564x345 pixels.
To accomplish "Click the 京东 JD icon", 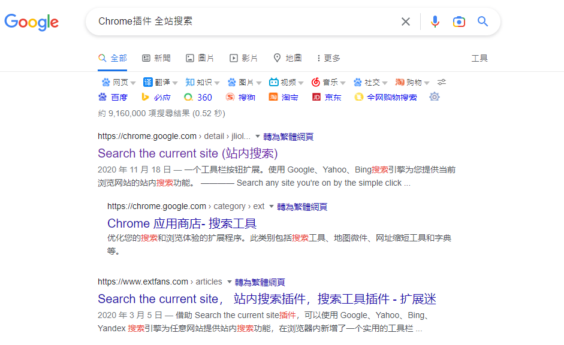I will point(316,97).
